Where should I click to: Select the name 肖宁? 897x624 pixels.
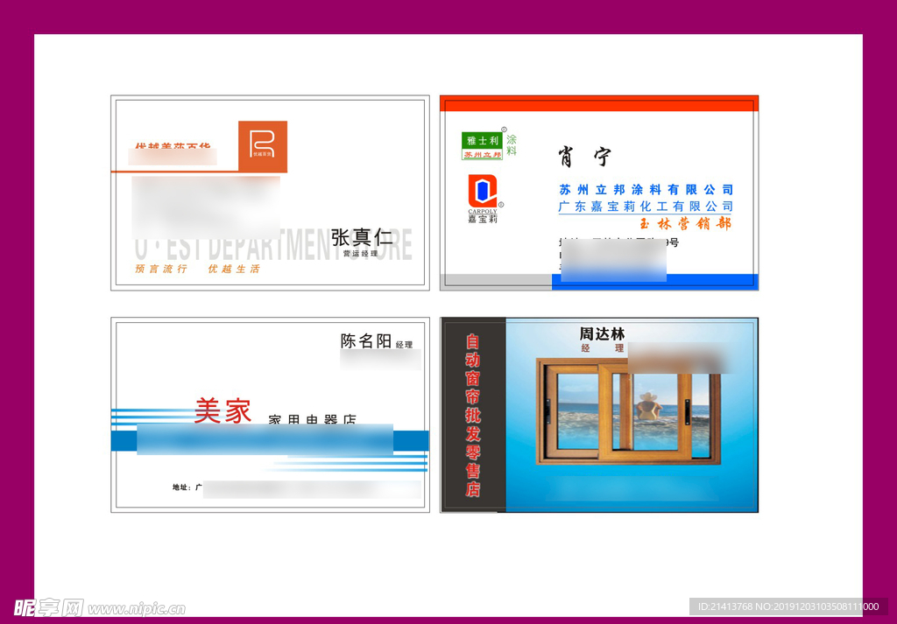tap(585, 158)
